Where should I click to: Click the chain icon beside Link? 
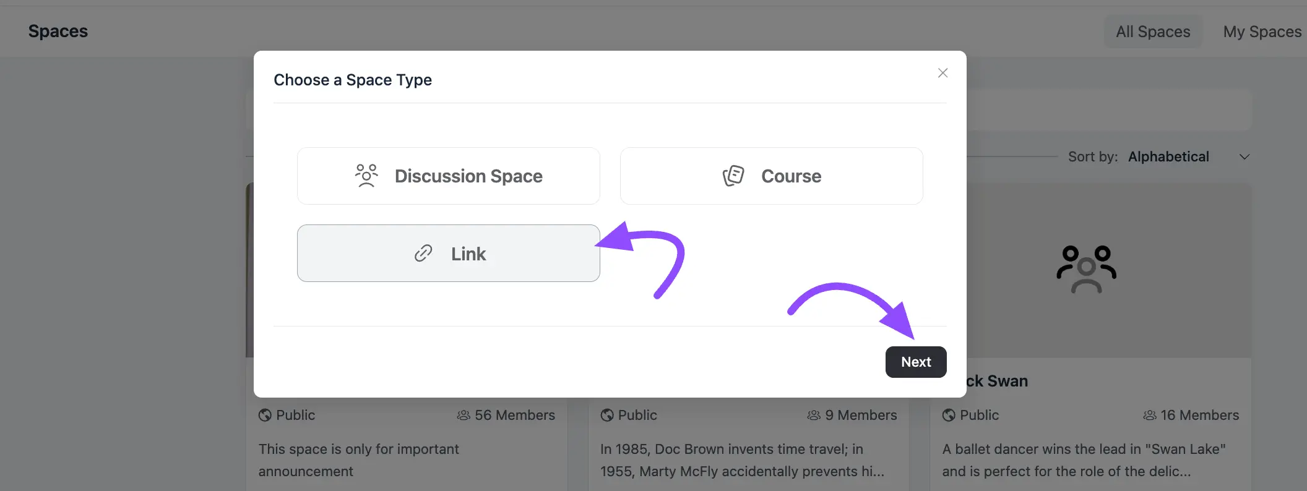[423, 253]
